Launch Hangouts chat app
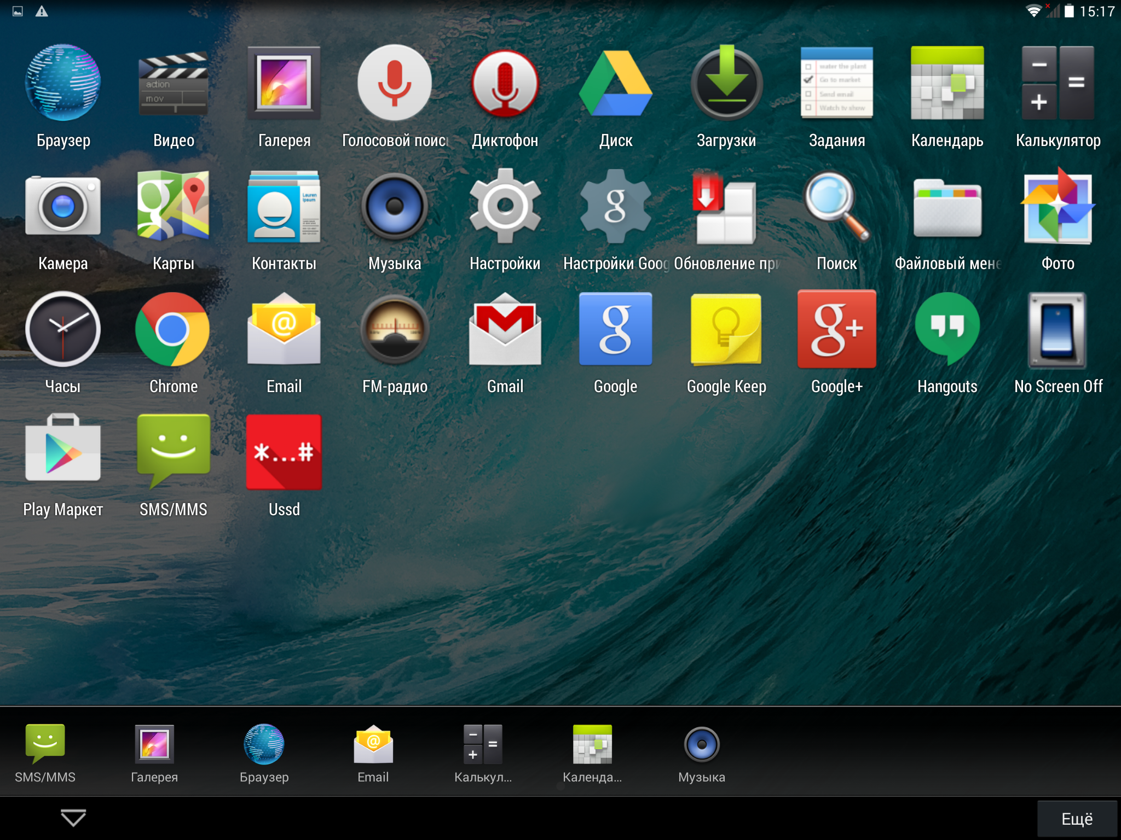 pos(947,343)
